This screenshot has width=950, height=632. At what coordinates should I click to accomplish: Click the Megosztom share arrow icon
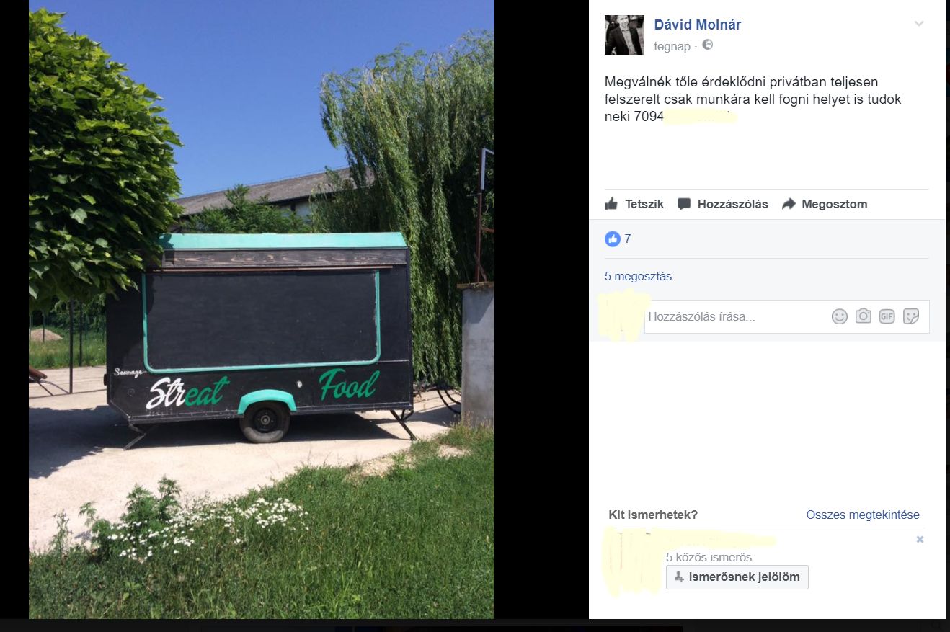tap(789, 204)
